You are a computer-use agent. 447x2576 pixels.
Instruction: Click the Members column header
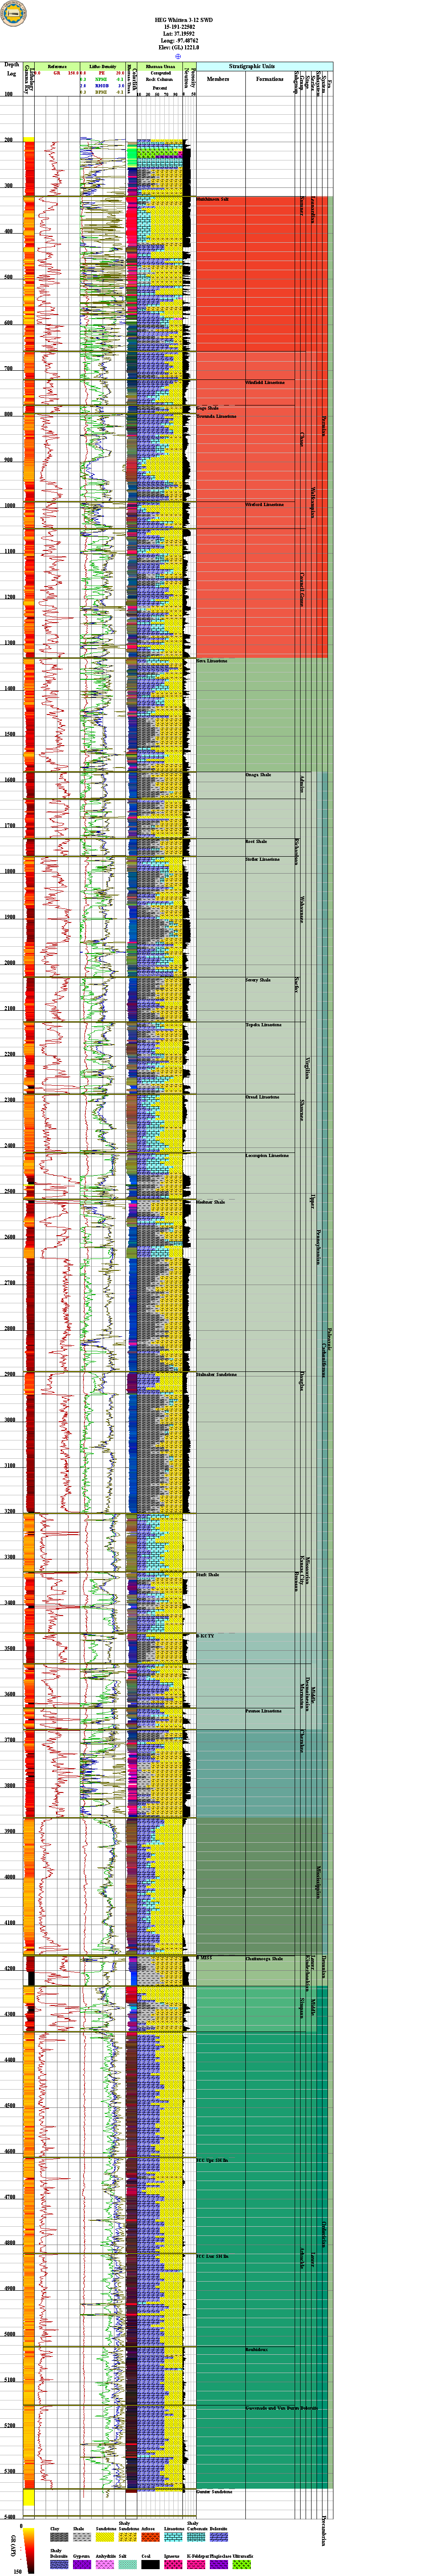click(x=219, y=79)
